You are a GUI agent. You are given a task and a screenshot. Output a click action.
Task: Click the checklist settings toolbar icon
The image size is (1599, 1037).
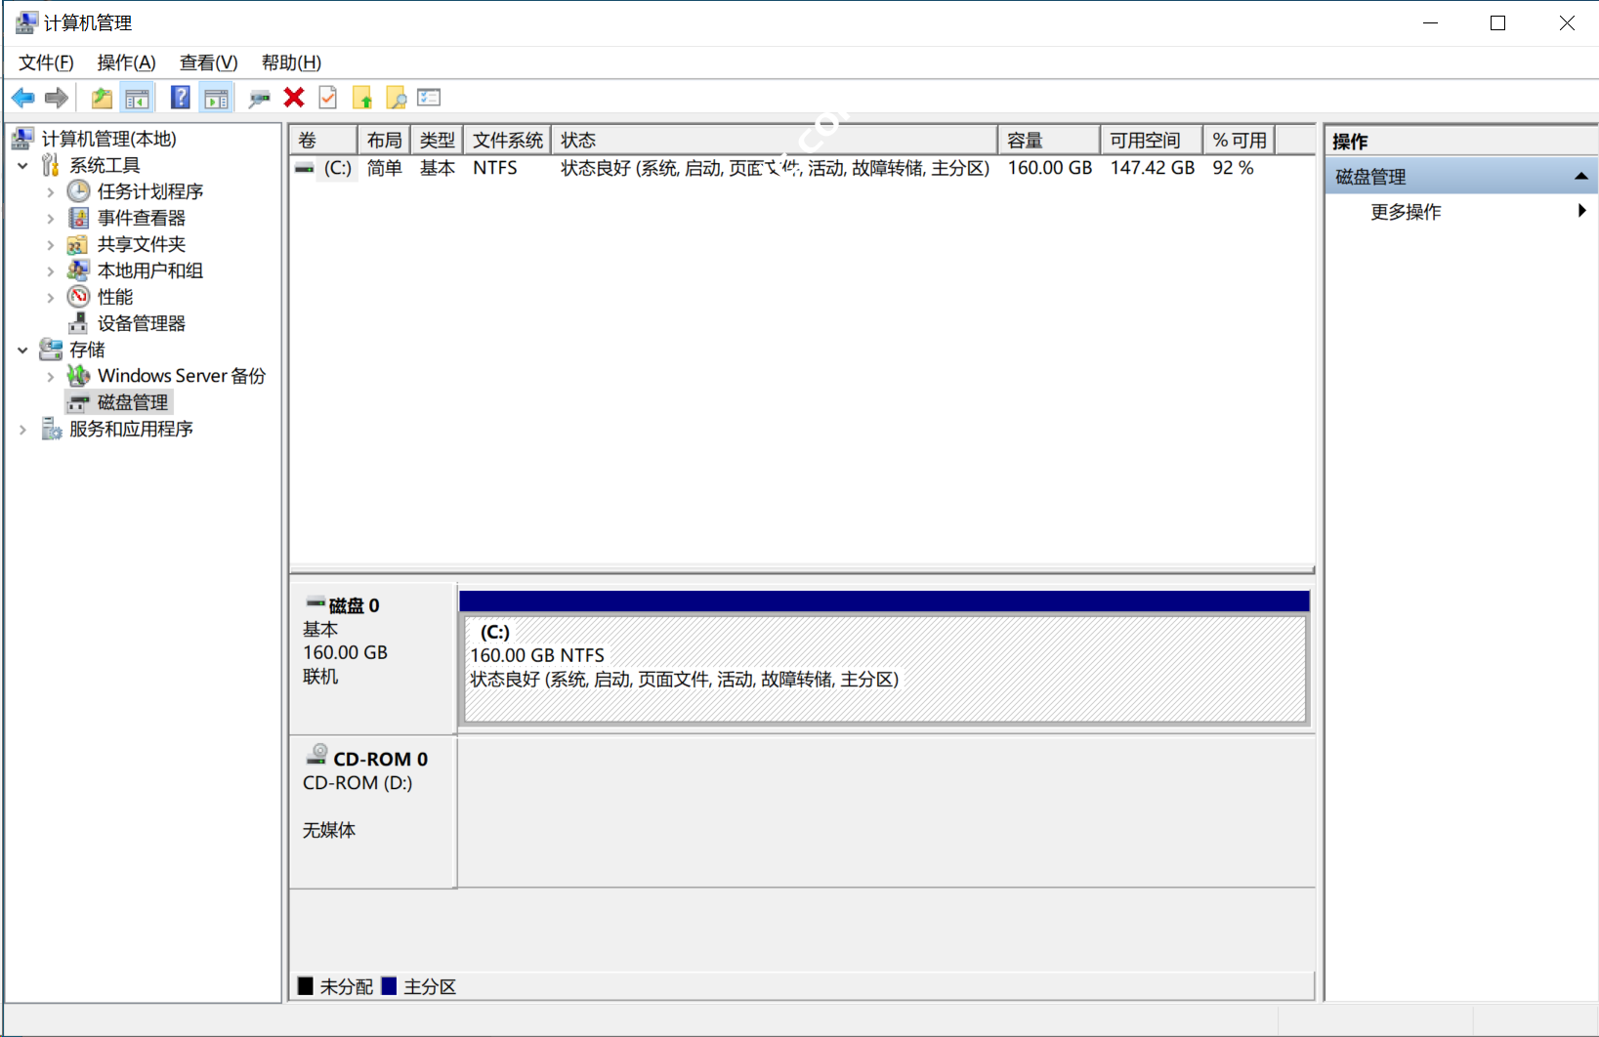429,98
